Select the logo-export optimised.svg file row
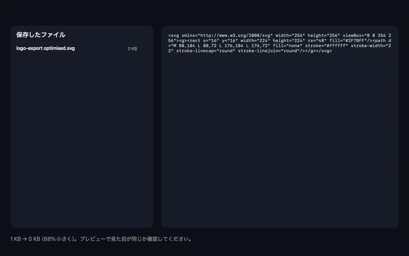Screen dimensions: 409x256 [77, 49]
